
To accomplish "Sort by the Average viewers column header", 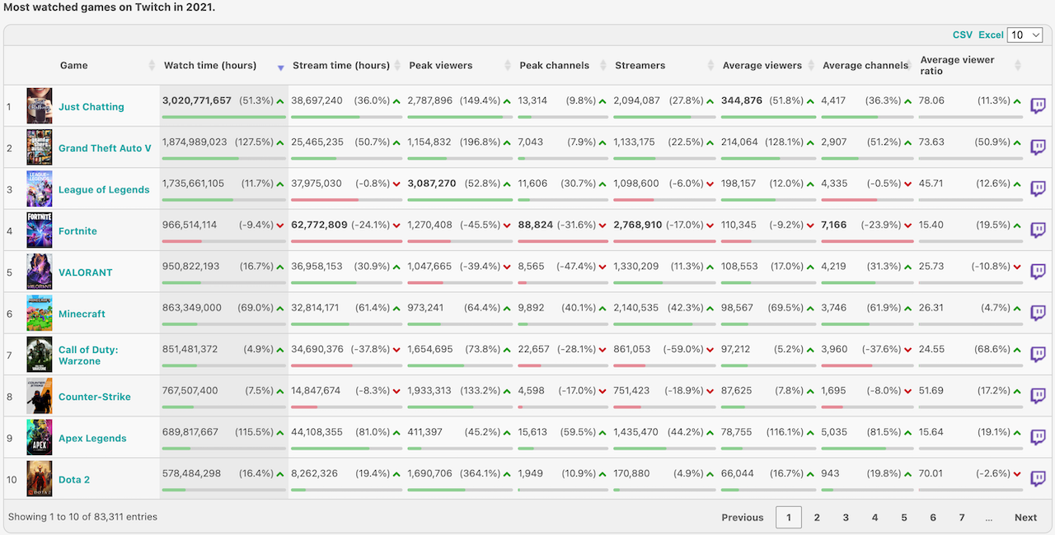I will click(x=762, y=66).
